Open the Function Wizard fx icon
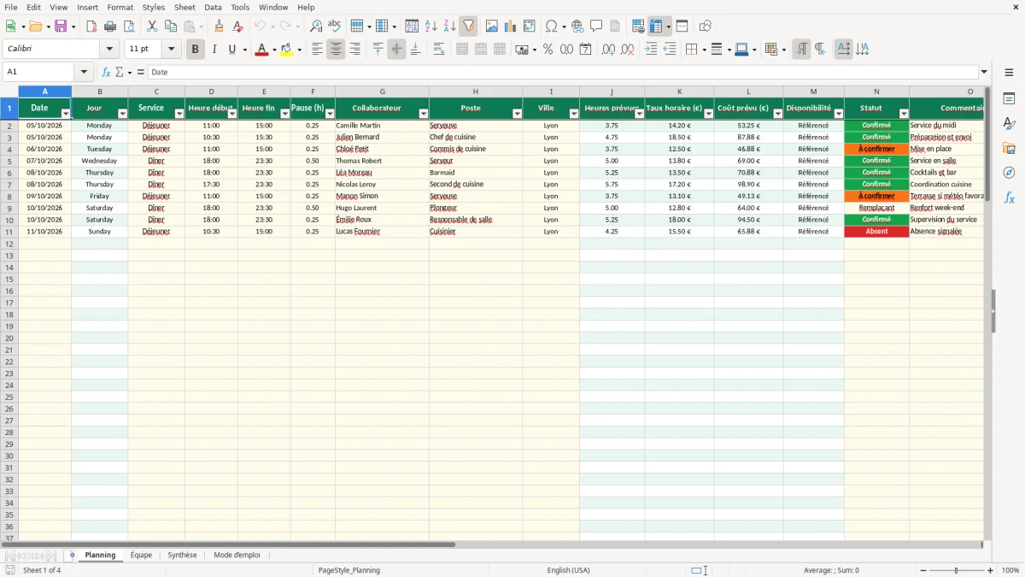The height and width of the screenshot is (577, 1025). click(x=106, y=73)
